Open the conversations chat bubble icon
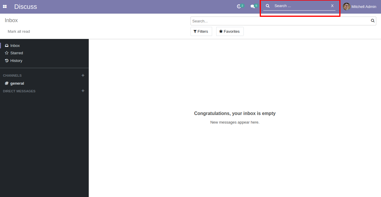The height and width of the screenshot is (197, 381). tap(252, 6)
